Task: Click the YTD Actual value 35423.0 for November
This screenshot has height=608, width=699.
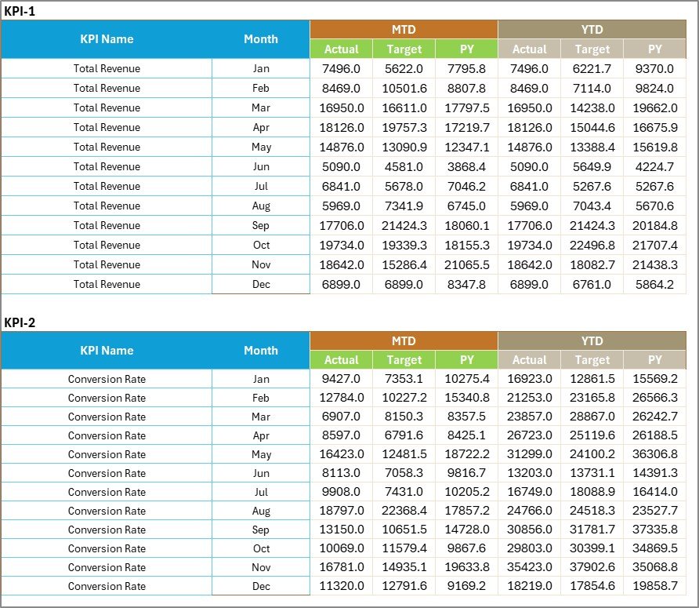Action: [x=530, y=567]
